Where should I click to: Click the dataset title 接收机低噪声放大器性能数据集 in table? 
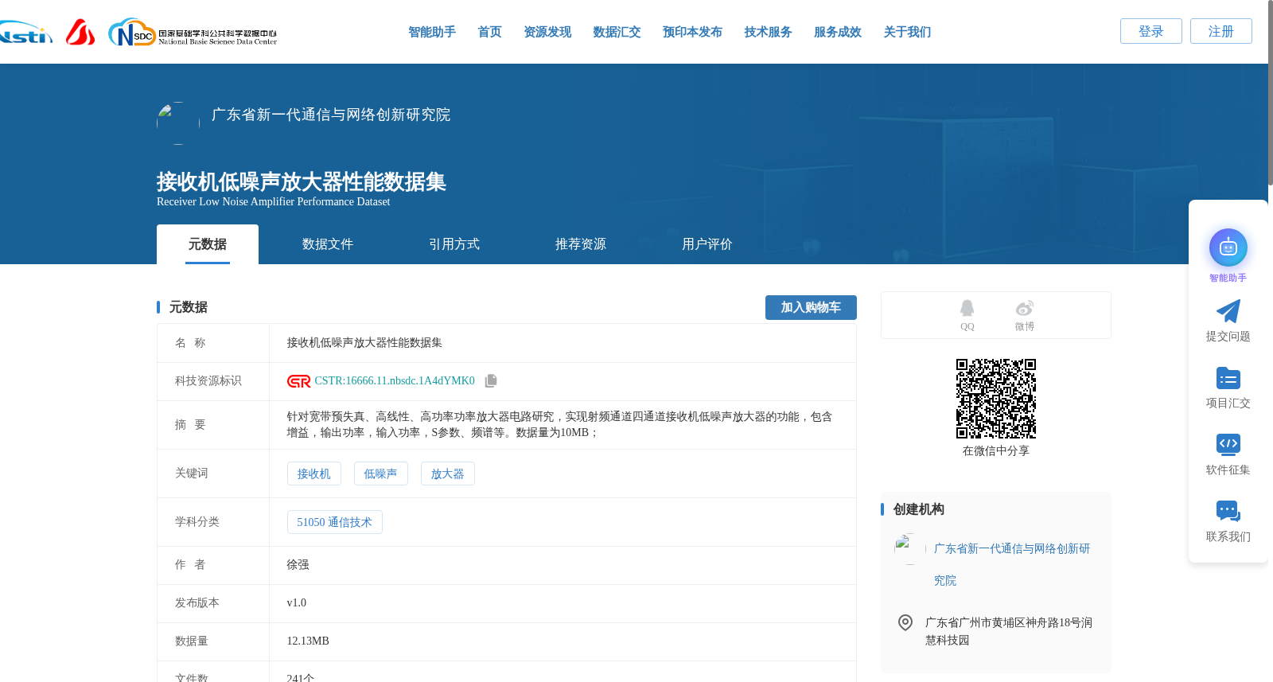pyautogui.click(x=364, y=343)
